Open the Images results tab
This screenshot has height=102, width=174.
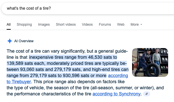click(44, 24)
